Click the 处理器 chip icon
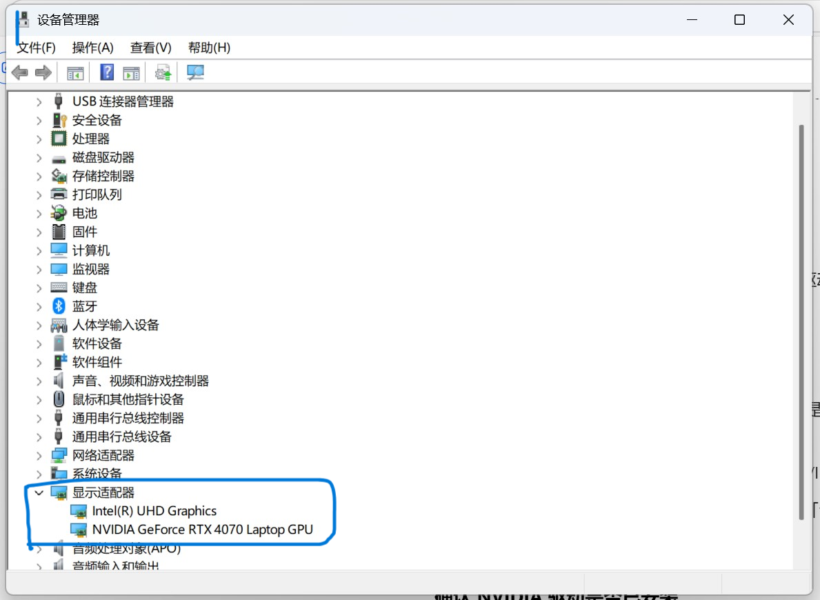The width and height of the screenshot is (820, 600). click(59, 139)
